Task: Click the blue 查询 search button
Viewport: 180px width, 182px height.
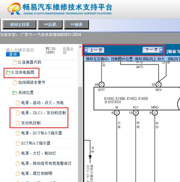Action: tap(13, 54)
